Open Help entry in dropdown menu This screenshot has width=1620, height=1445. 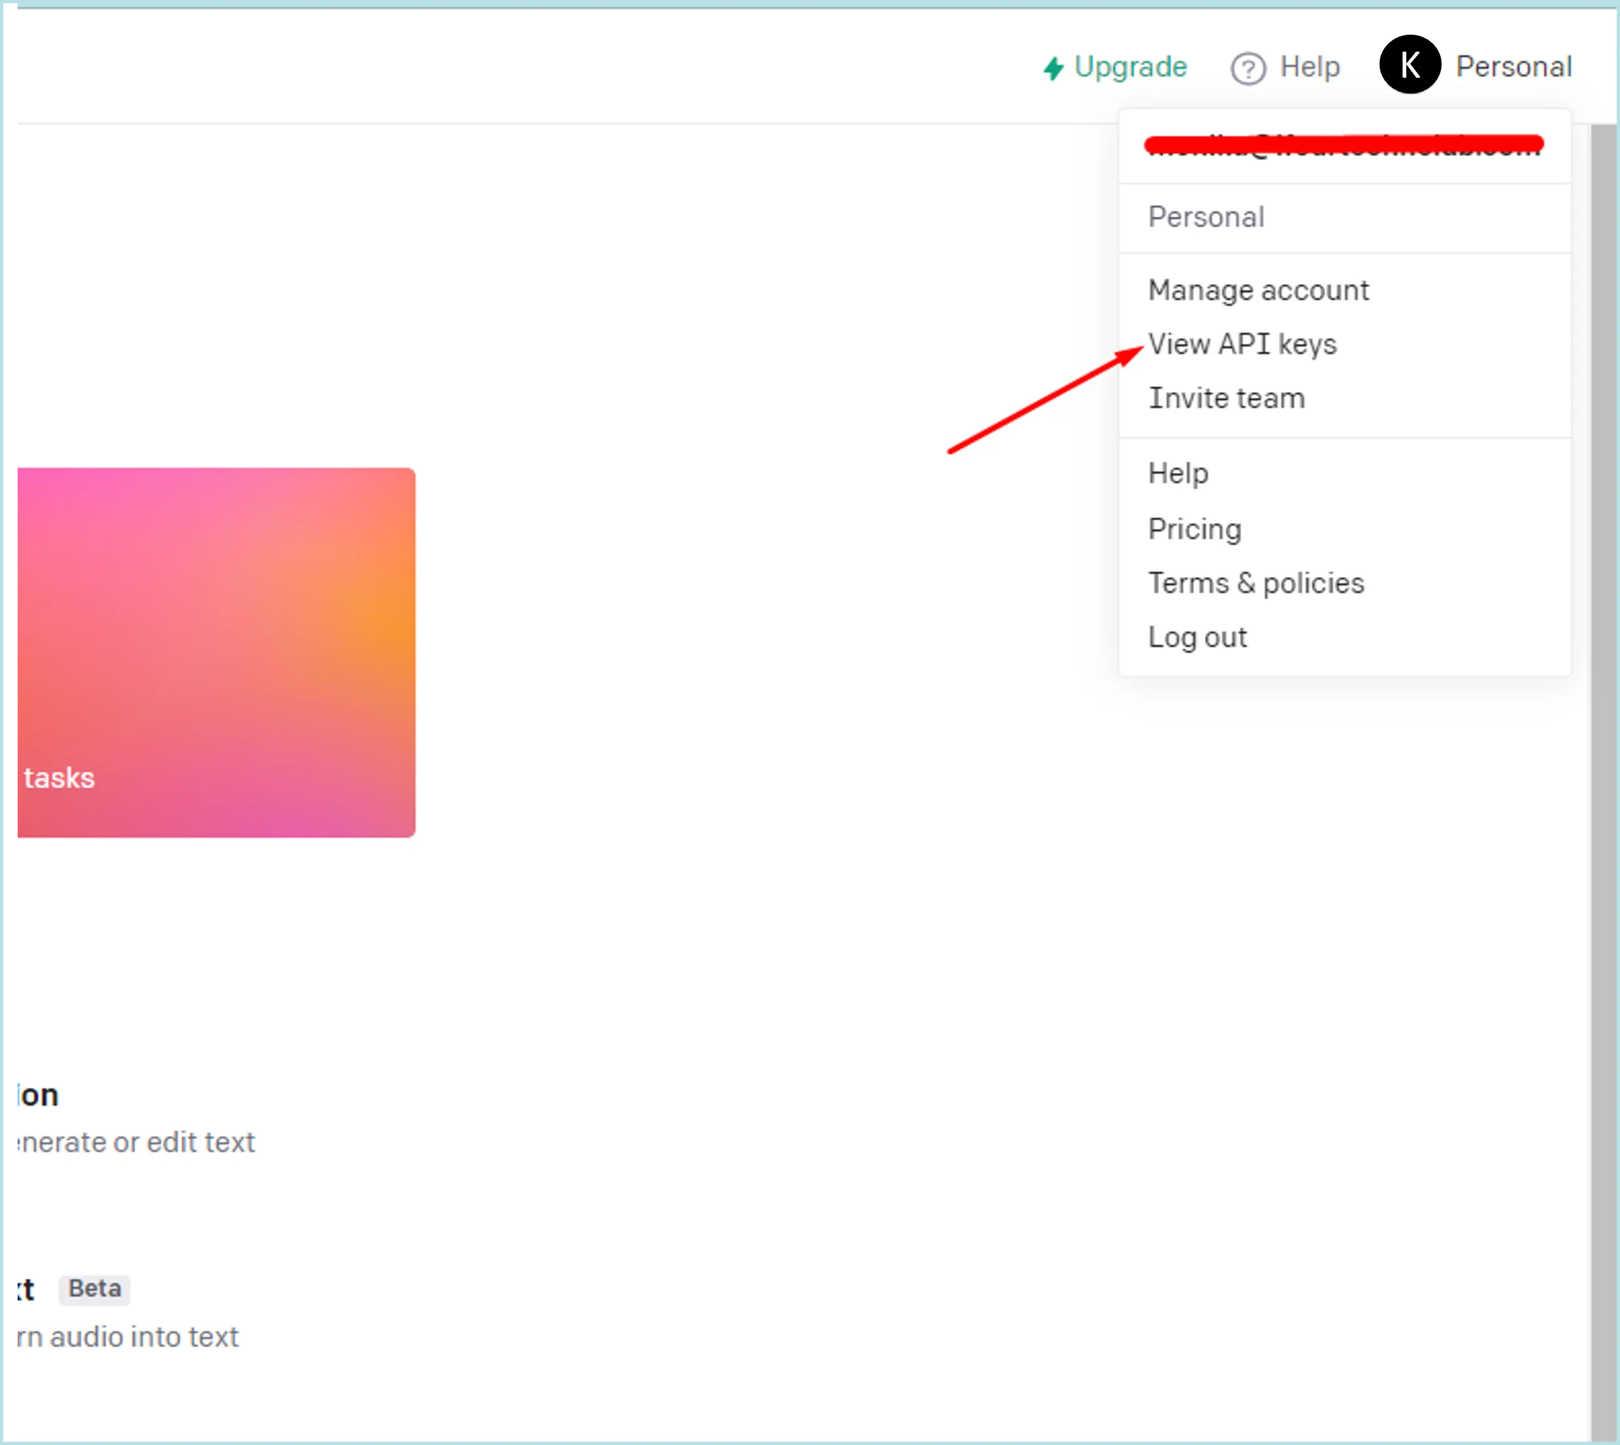(1178, 473)
